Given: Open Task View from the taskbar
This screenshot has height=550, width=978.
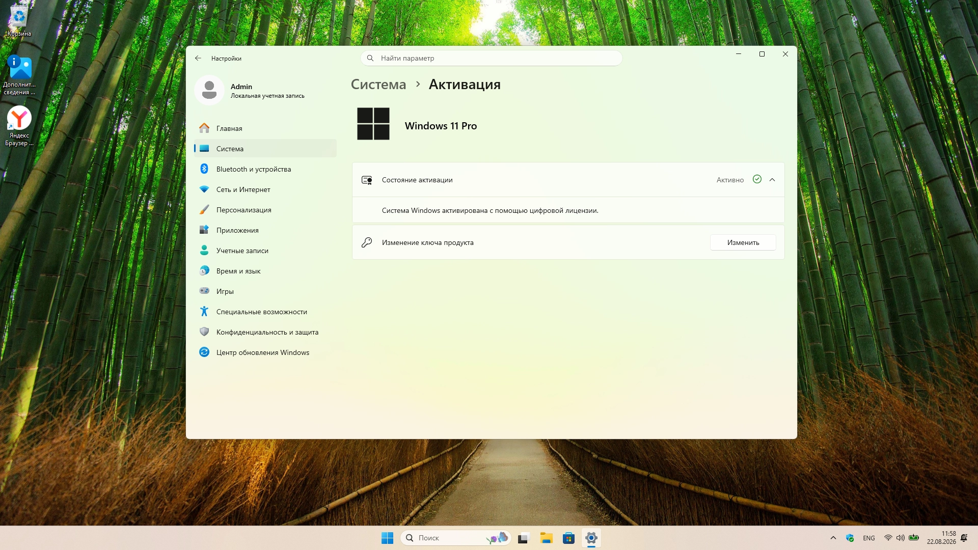Looking at the screenshot, I should click(x=524, y=538).
